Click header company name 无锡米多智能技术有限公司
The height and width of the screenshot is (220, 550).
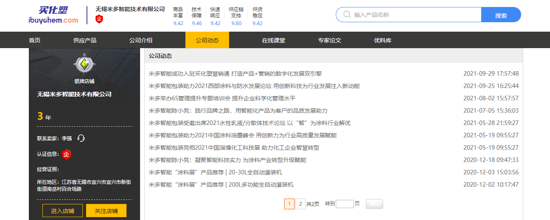coord(130,9)
